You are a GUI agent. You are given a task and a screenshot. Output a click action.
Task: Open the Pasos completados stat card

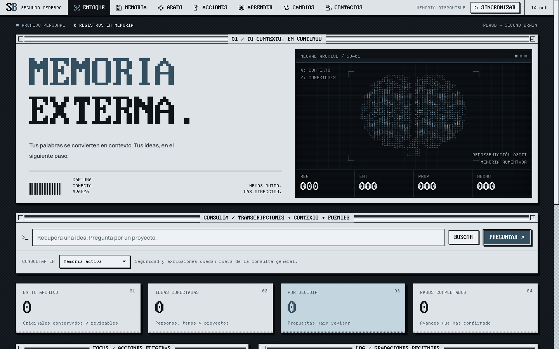coord(475,308)
